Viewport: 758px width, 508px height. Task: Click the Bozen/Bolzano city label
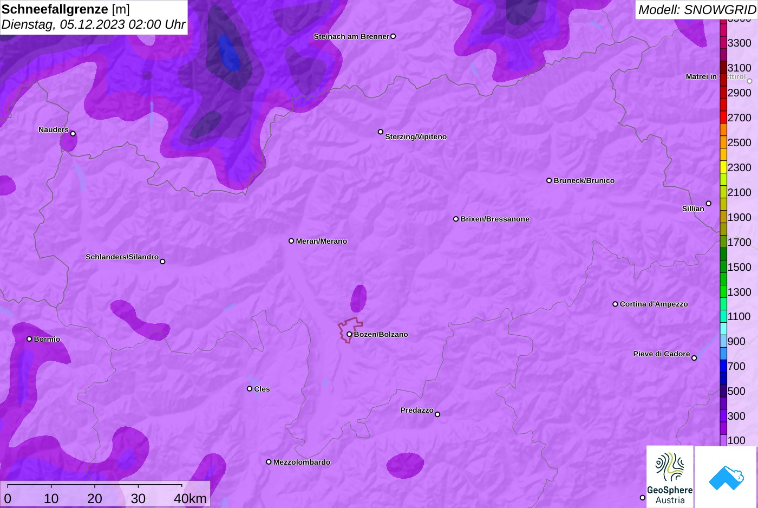point(381,334)
